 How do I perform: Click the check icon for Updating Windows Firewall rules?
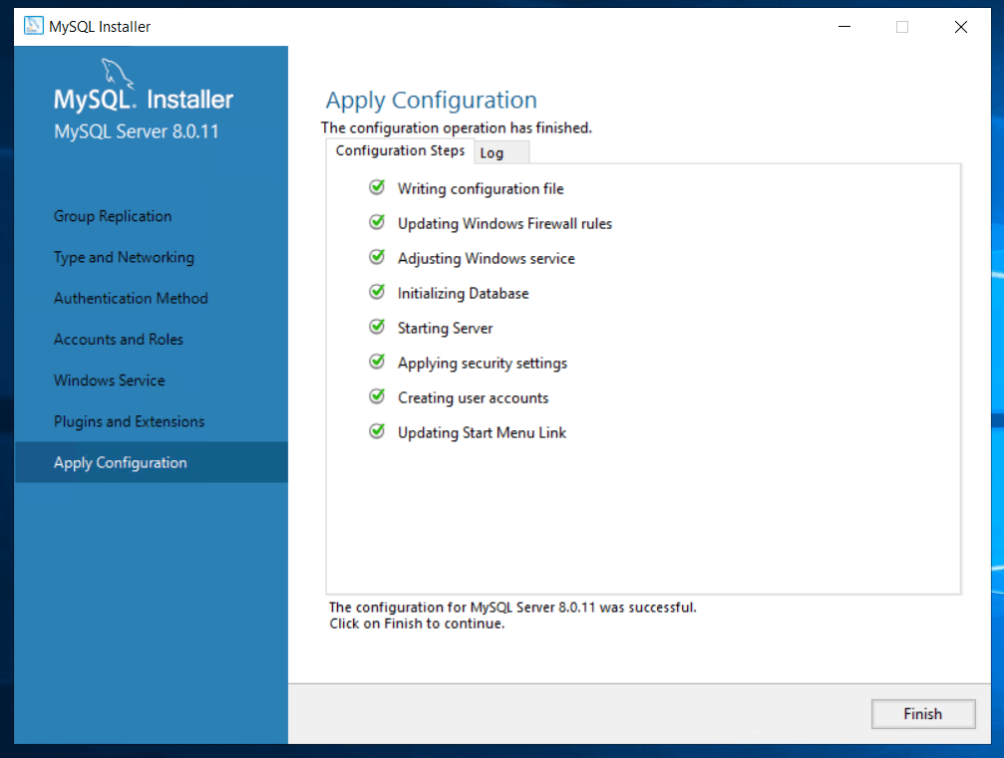[x=377, y=222]
